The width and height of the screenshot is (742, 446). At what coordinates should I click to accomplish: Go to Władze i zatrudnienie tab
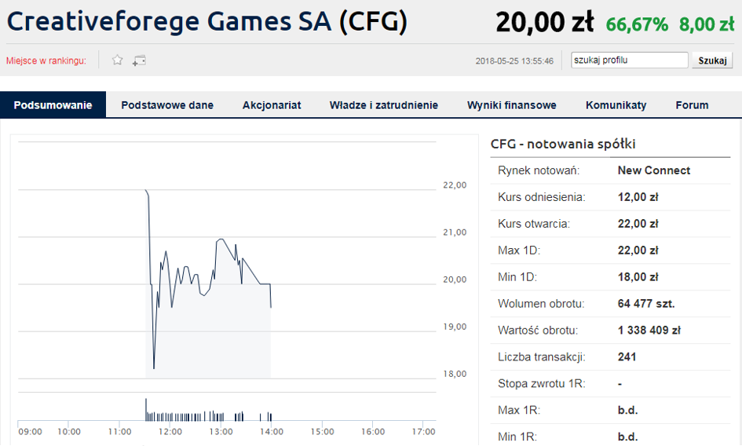[x=384, y=105]
